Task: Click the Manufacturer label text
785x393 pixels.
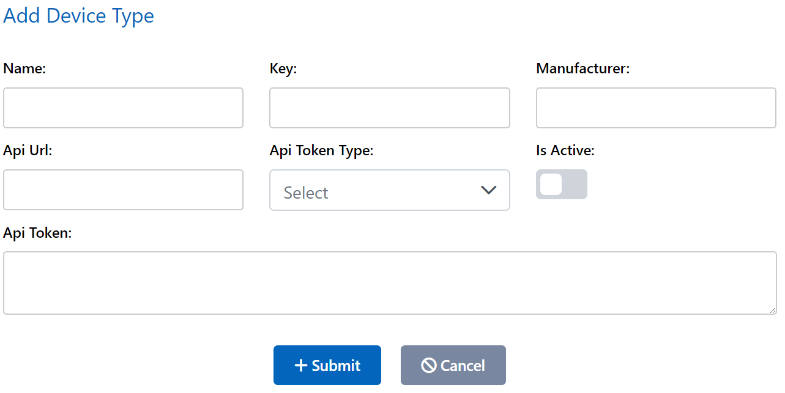Action: click(582, 68)
